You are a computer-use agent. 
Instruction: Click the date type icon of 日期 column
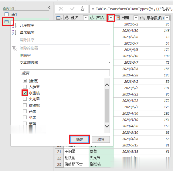(x=117, y=18)
